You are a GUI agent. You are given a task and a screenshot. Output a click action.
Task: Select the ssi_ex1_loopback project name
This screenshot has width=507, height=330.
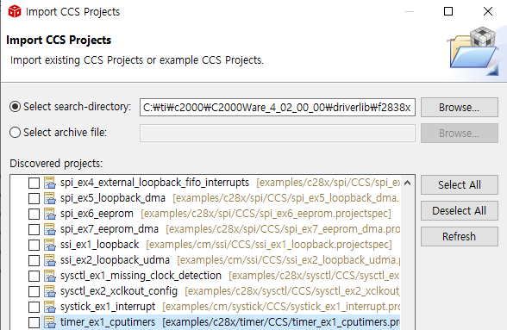100,245
